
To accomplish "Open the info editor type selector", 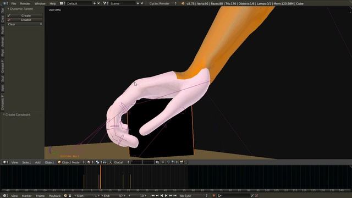I will tap(5, 3).
